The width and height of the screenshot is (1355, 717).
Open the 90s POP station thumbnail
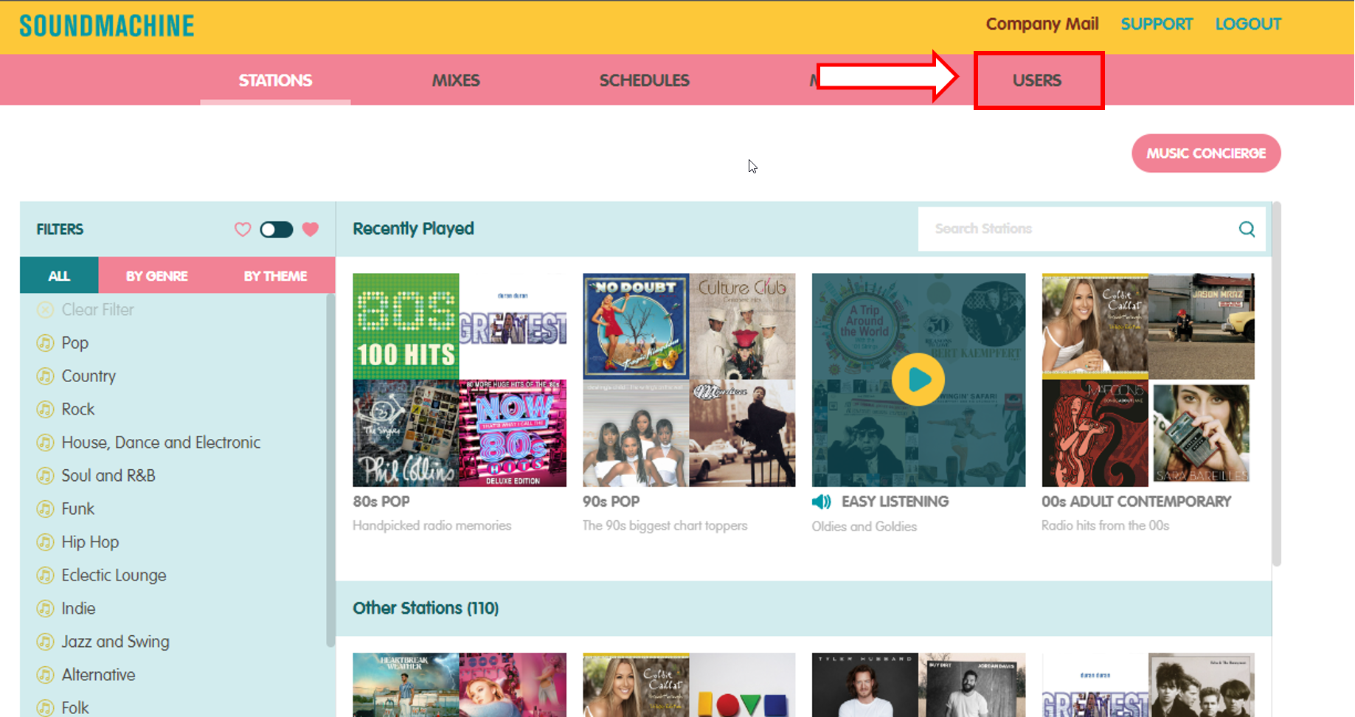689,380
